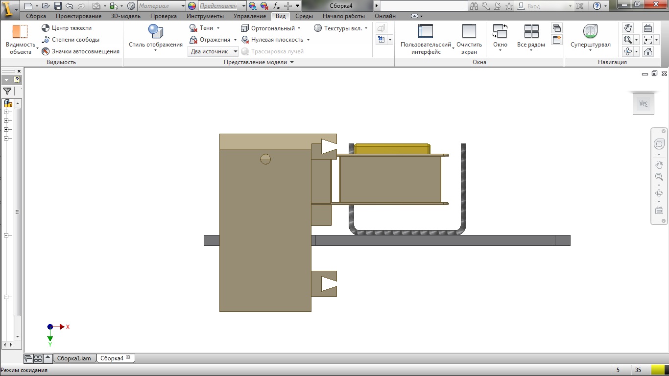The width and height of the screenshot is (669, 376).
Task: Click the Видимость объекта icon
Action: click(x=20, y=32)
